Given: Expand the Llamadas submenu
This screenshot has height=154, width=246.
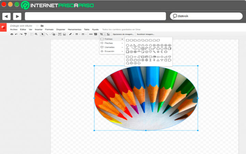Looking at the screenshot, I should tap(112, 47).
